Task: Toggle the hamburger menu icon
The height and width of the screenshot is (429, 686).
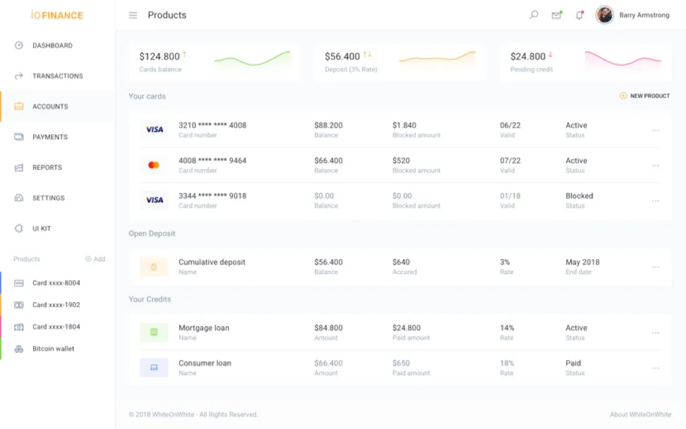Action: click(133, 15)
